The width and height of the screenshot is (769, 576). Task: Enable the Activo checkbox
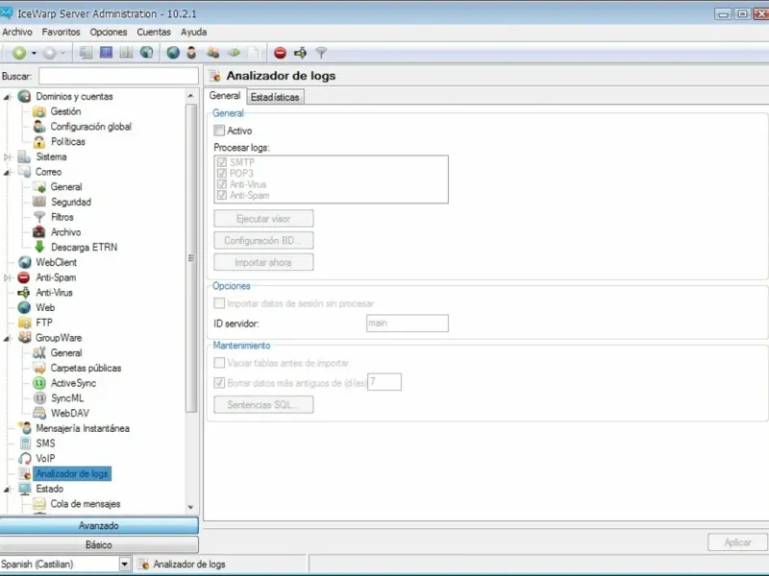point(219,131)
